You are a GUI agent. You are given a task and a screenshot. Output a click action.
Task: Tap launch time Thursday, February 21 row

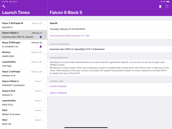110,29
